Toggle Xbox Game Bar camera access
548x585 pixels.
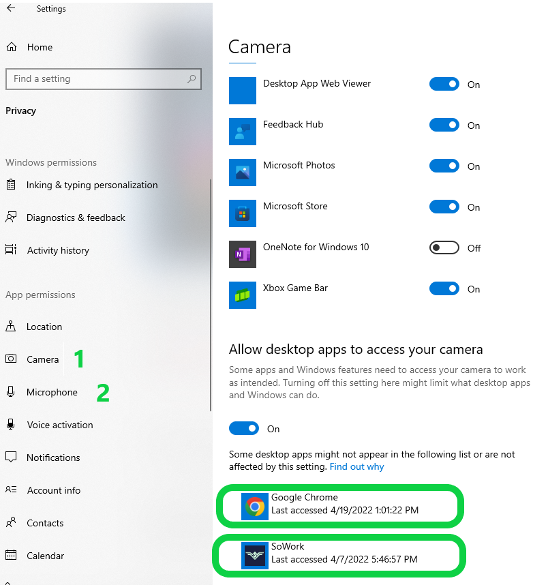(444, 288)
